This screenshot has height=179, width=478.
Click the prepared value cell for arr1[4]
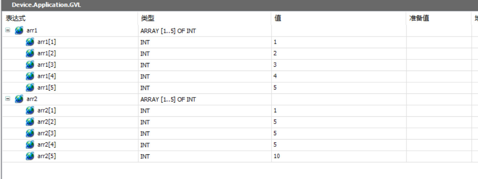click(x=439, y=76)
